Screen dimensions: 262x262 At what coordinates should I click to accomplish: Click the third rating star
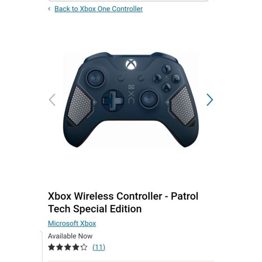68,247
